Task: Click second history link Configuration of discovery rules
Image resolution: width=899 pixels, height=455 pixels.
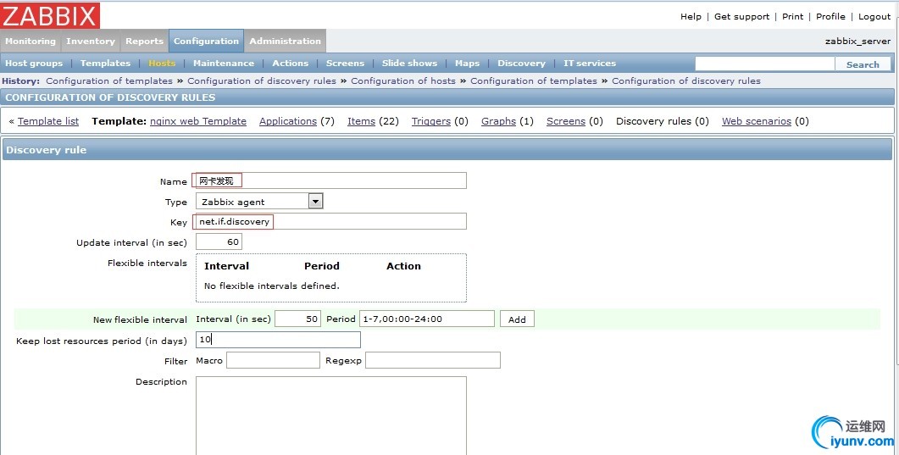Action: tap(262, 80)
